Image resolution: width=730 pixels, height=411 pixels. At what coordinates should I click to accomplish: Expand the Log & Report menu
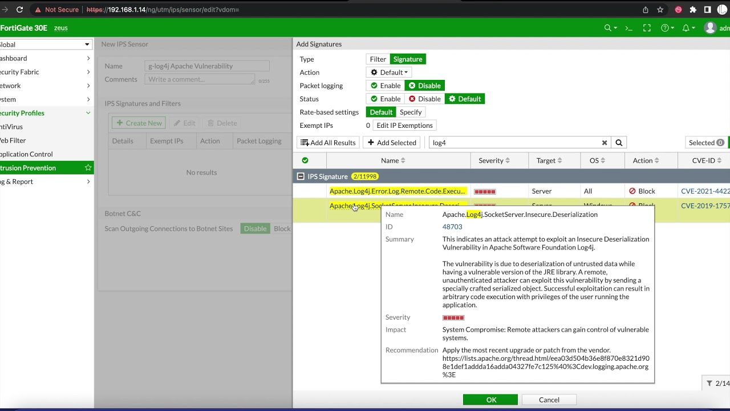pyautogui.click(x=88, y=182)
